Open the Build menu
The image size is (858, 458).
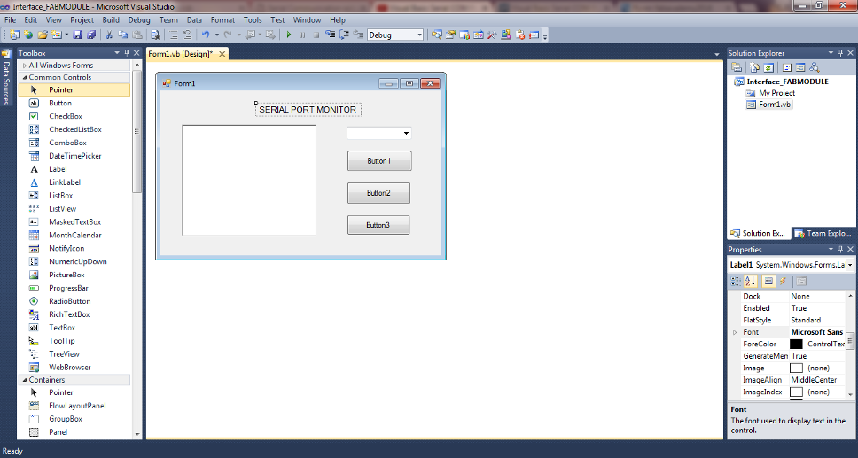coord(111,19)
